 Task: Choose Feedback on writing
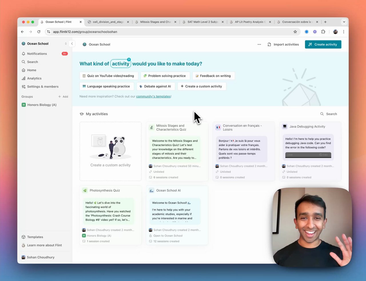(x=213, y=76)
